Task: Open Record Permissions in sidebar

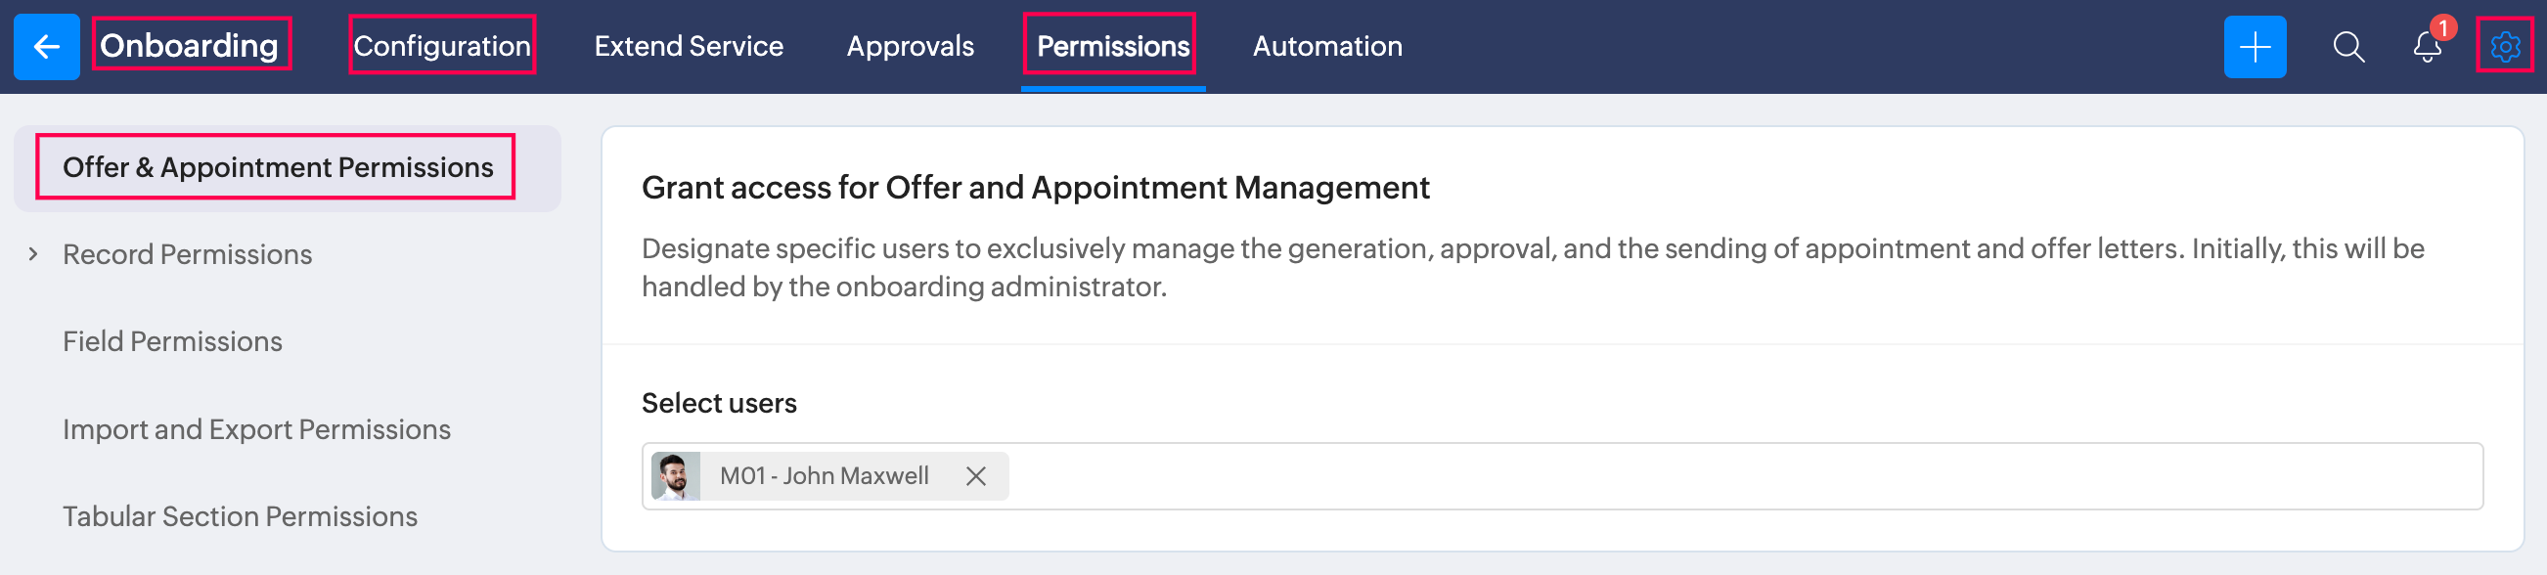Action: coord(188,255)
